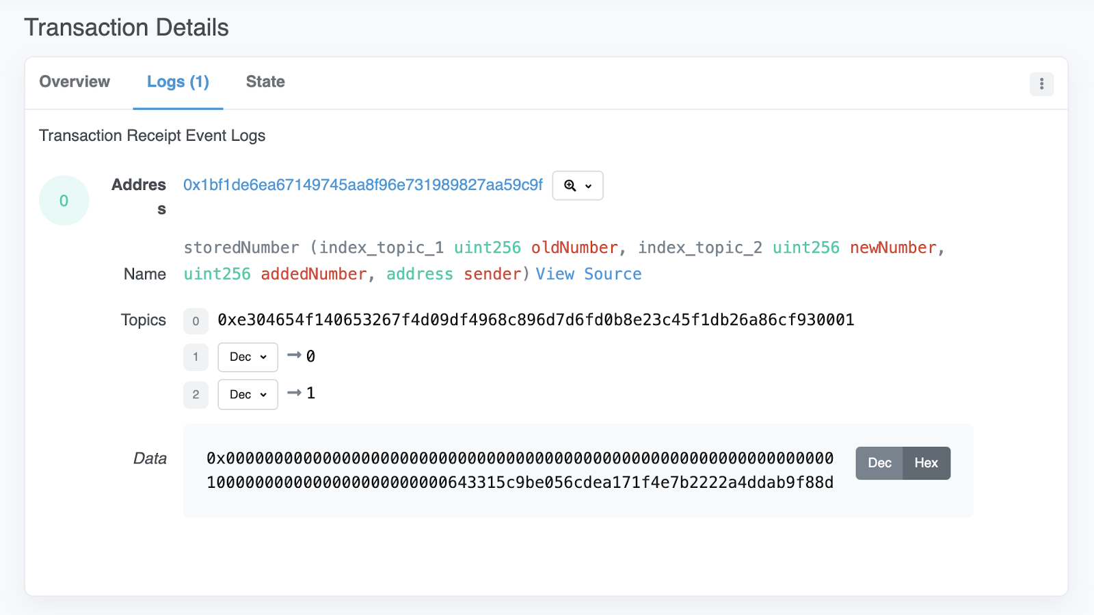The image size is (1094, 615).
Task: Open the three-dot options menu
Action: click(1041, 83)
